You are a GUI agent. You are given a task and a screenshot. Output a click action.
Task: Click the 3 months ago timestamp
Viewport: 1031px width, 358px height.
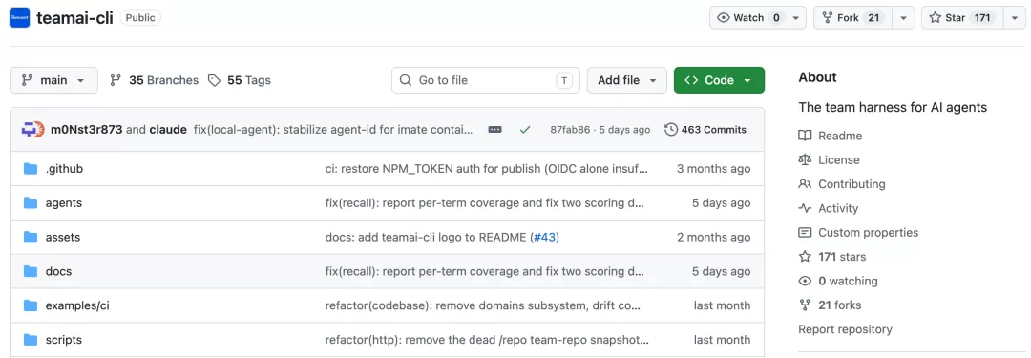click(713, 169)
